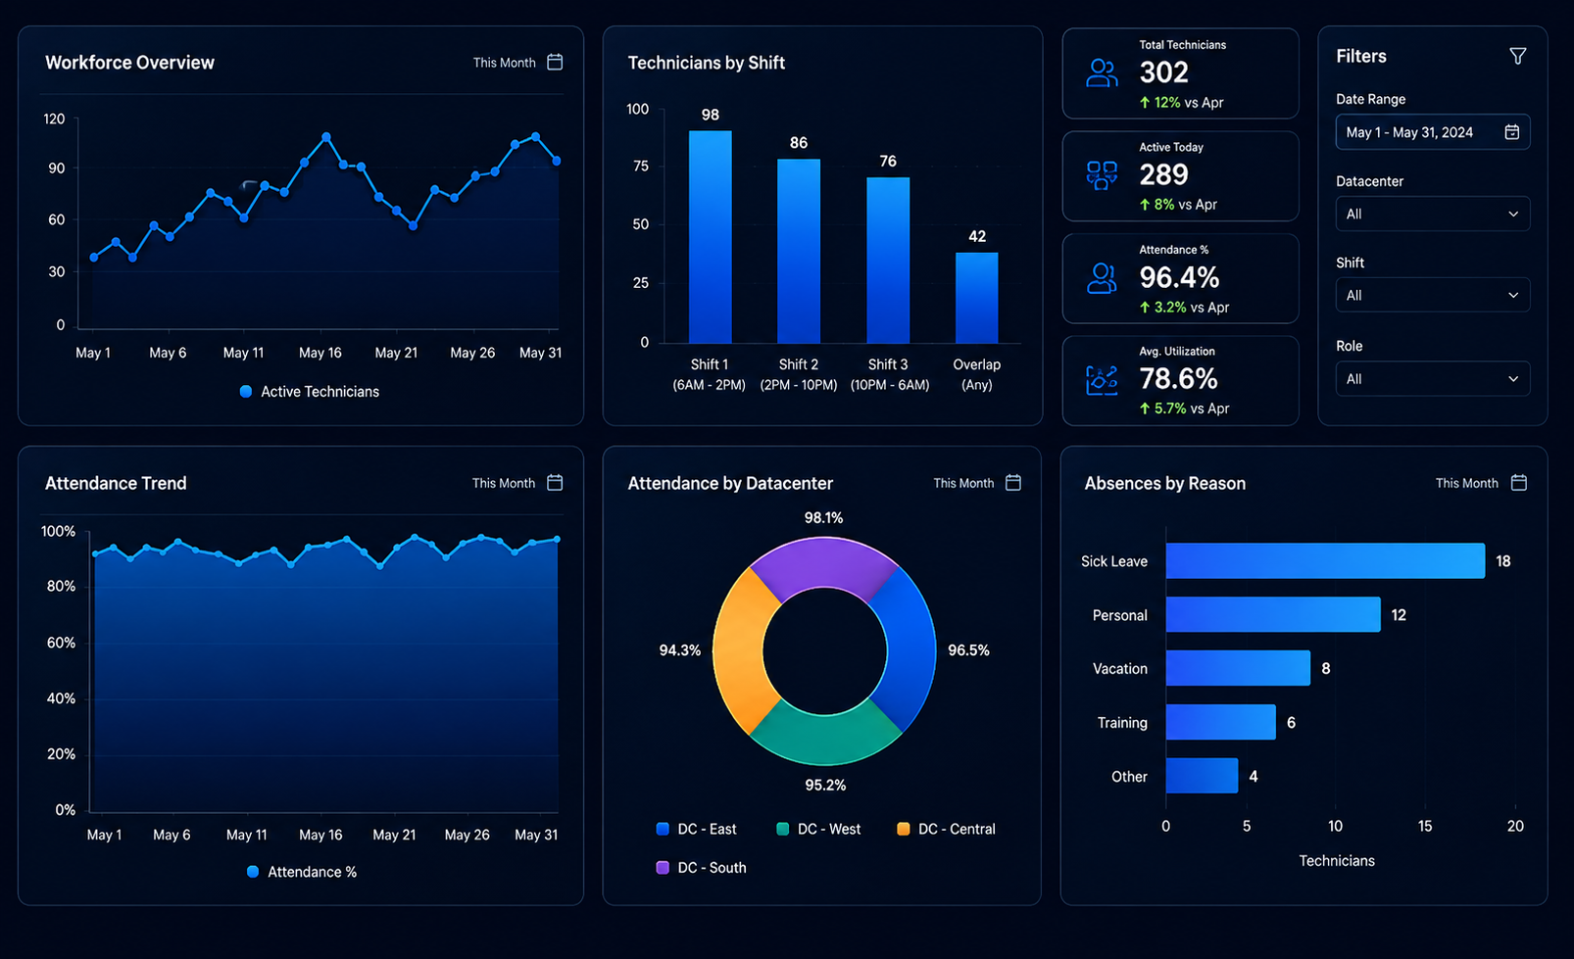Click the Active Today value 289

1163,174
